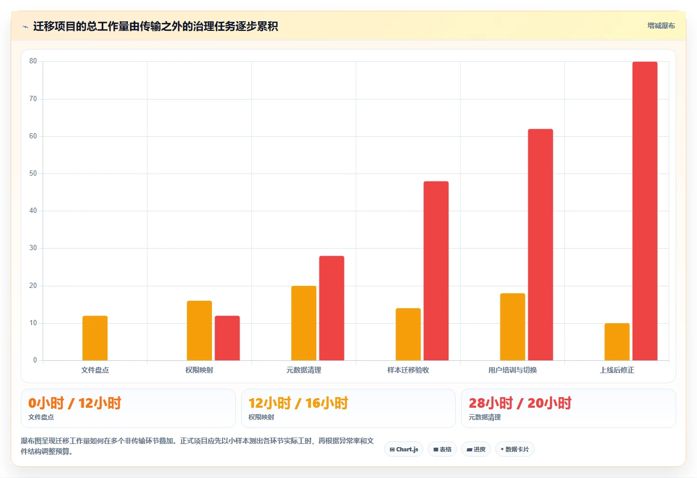Click the card value 28小时 / 20小时

(x=520, y=403)
